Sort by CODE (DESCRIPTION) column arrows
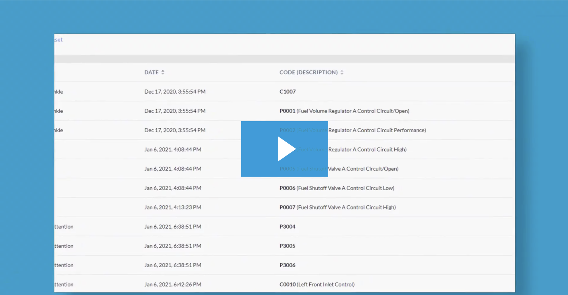568x295 pixels. [x=342, y=72]
